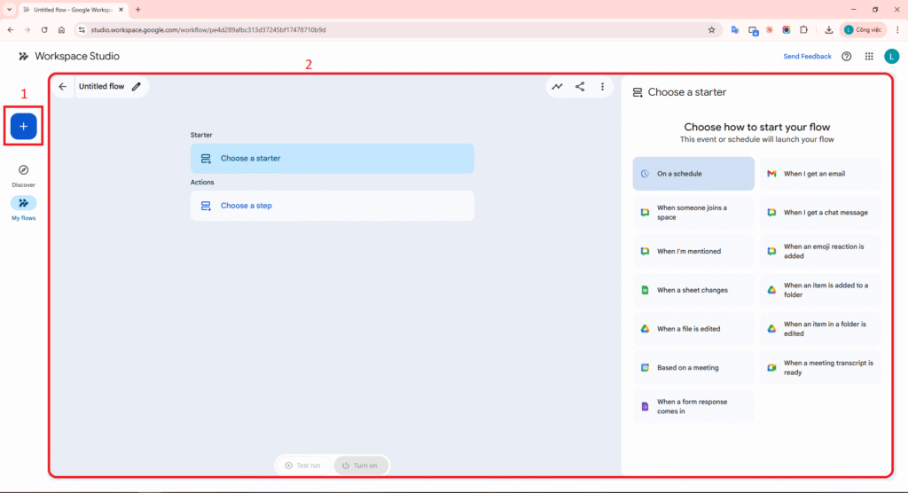
Task: Click the Test run button
Action: (303, 466)
